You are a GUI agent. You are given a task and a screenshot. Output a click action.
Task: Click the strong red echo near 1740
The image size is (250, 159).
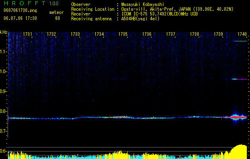(x=238, y=117)
